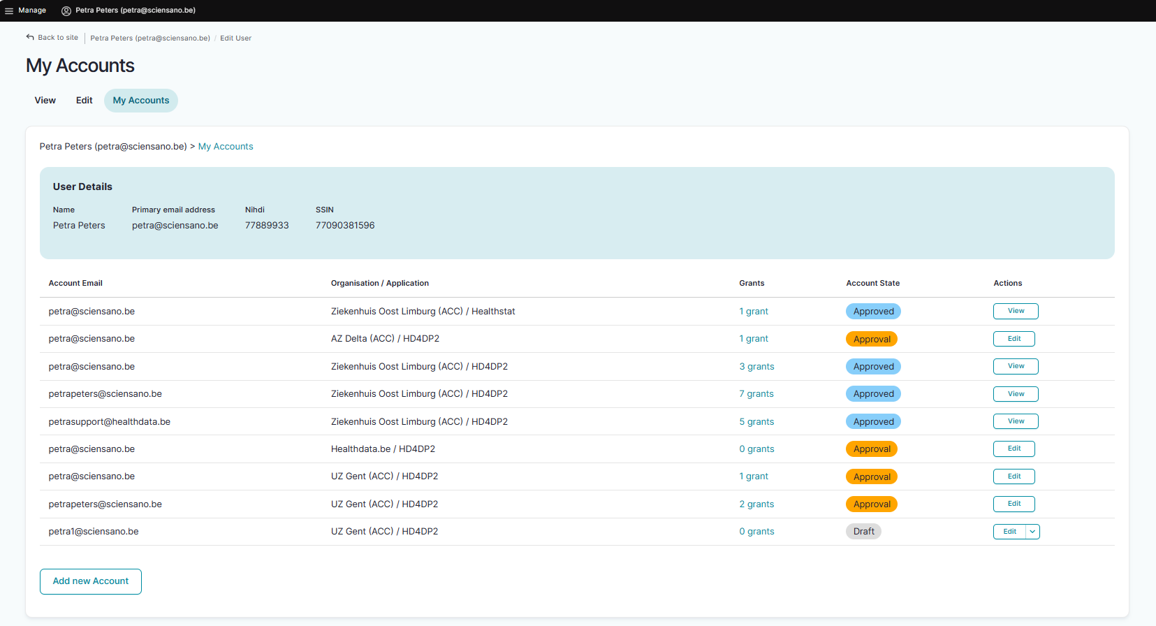Open the 3 grants link
The width and height of the screenshot is (1156, 626).
tap(756, 367)
